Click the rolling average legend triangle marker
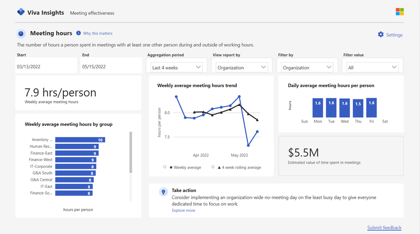This screenshot has height=234, width=420. 219,167
